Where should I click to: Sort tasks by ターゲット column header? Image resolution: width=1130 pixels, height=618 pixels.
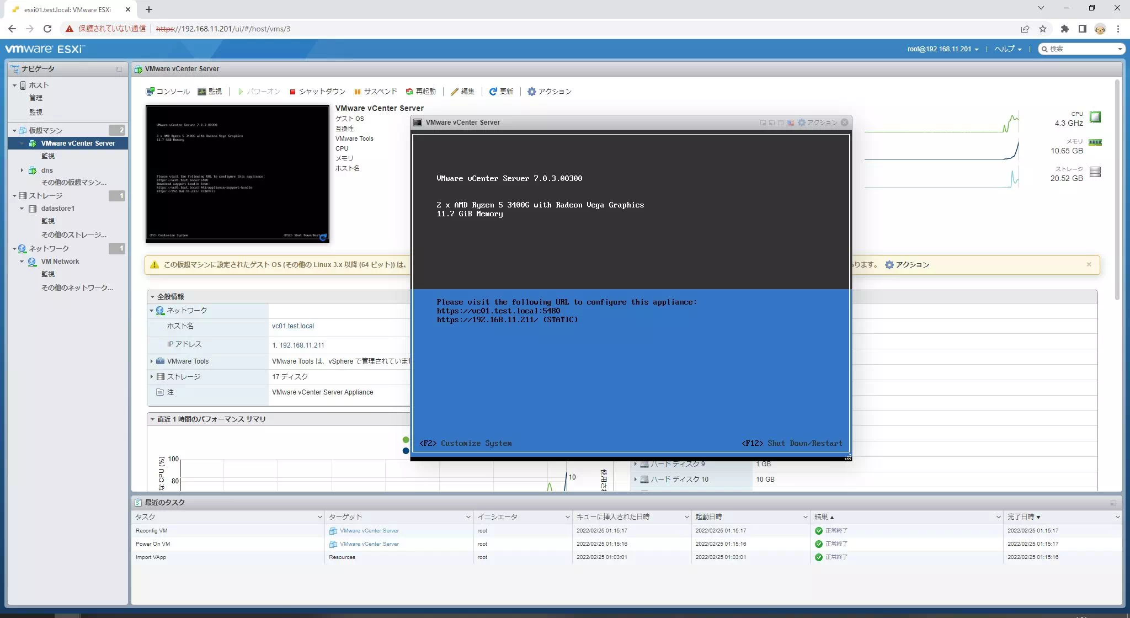point(398,517)
